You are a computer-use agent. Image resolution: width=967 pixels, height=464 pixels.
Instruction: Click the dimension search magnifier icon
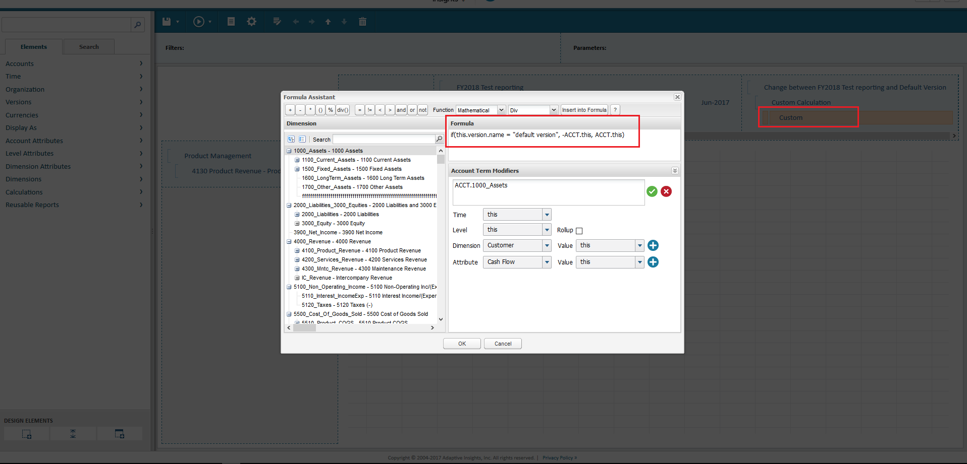click(439, 139)
